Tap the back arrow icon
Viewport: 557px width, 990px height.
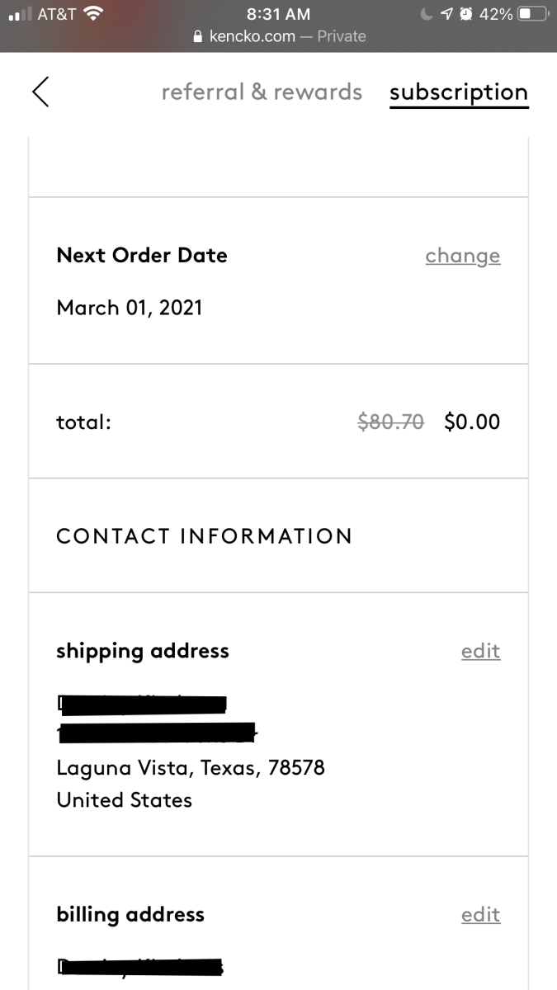coord(40,92)
